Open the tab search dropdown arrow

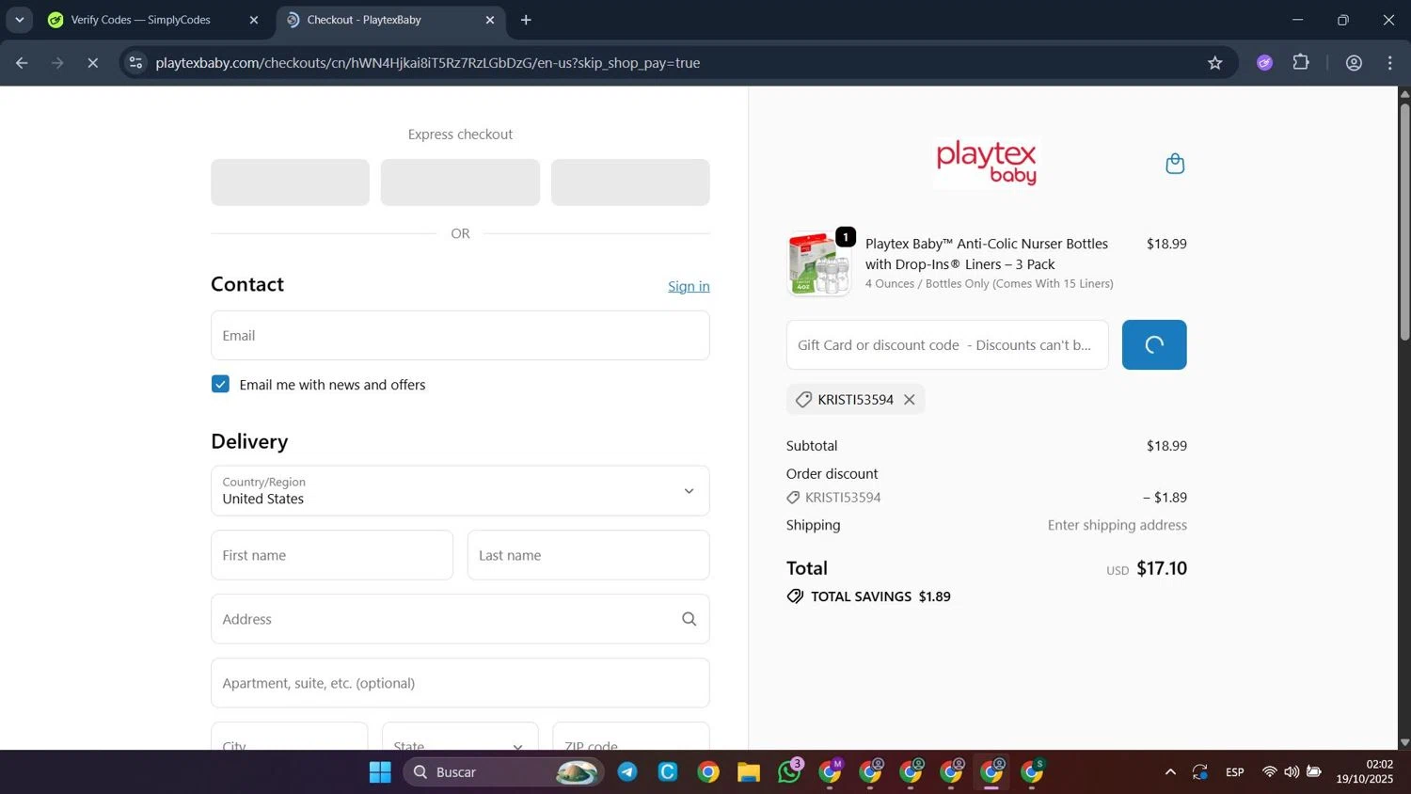pyautogui.click(x=19, y=20)
